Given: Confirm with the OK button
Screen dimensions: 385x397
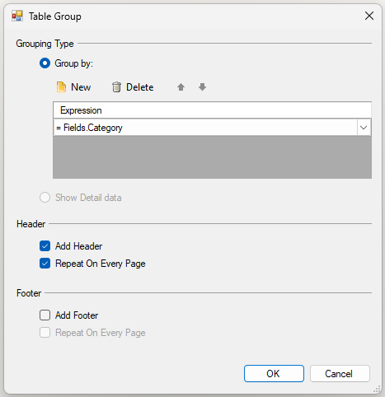Looking at the screenshot, I should tap(274, 373).
